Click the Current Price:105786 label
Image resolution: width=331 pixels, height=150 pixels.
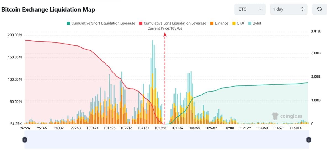pos(165,28)
